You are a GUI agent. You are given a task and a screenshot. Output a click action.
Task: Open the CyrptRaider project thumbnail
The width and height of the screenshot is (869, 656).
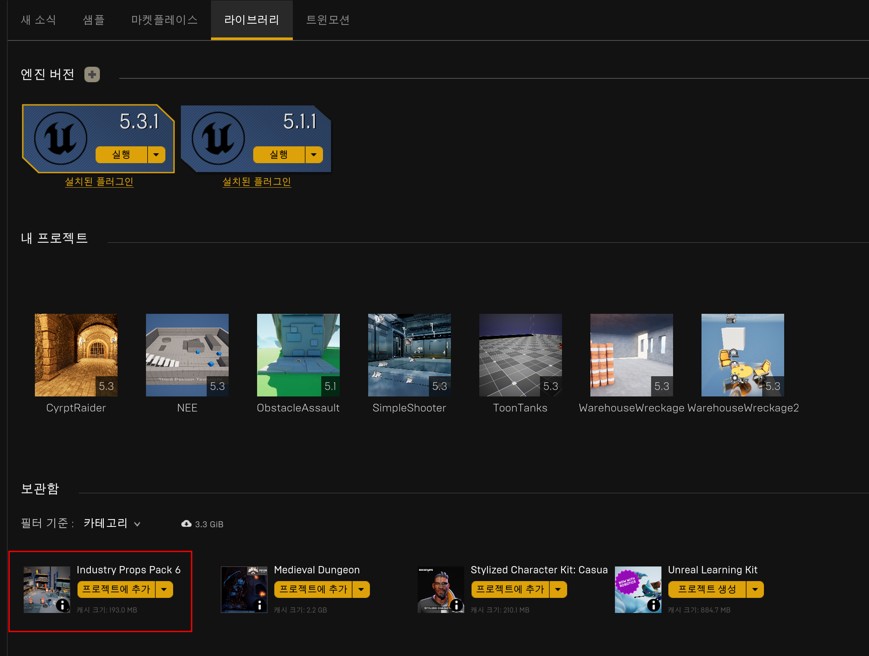76,355
